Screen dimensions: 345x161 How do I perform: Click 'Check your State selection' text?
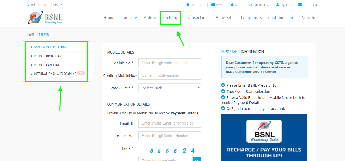(x=248, y=92)
